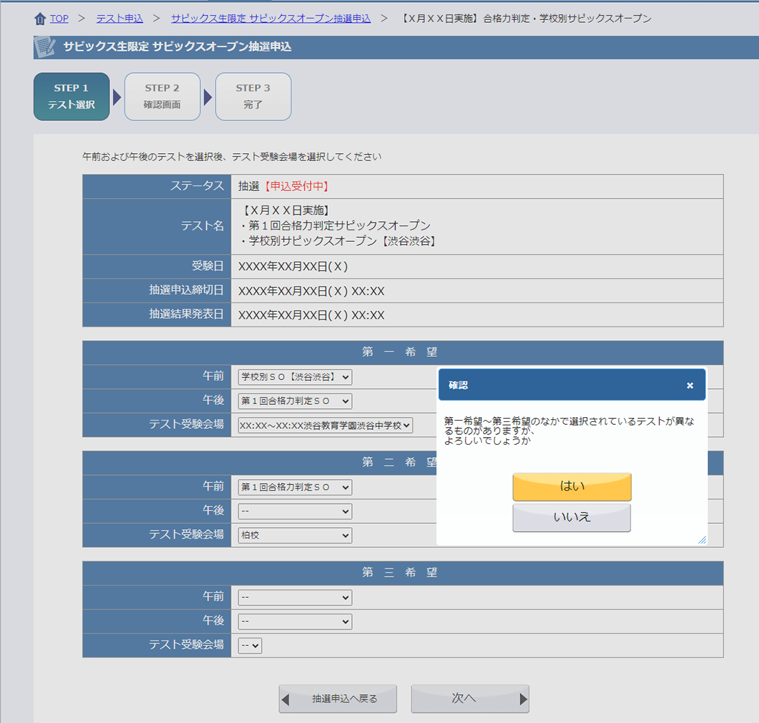Close the 確認 dialog with the X

coord(690,386)
